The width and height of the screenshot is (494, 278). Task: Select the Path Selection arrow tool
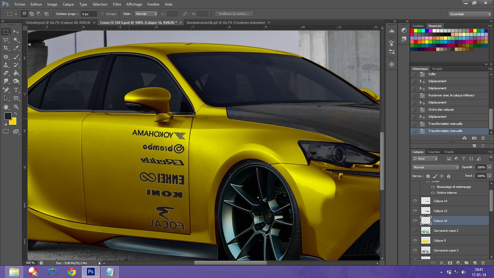pos(6,98)
